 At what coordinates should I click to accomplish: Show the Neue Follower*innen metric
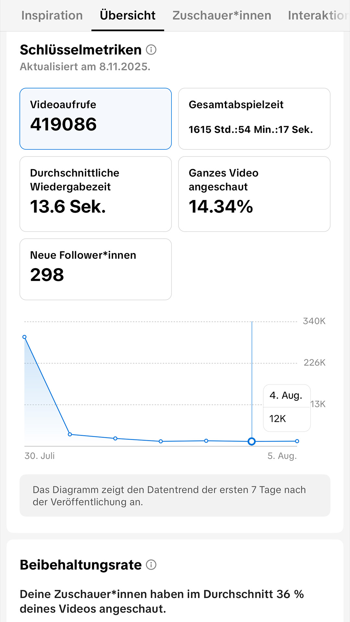[96, 269]
